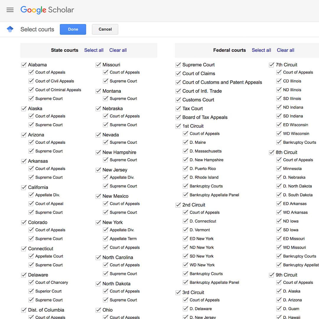Uncheck the 8th Circuit checkbox
The image size is (319, 319).
(x=272, y=152)
